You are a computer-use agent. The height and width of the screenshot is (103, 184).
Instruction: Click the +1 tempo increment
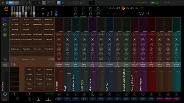pos(147,13)
